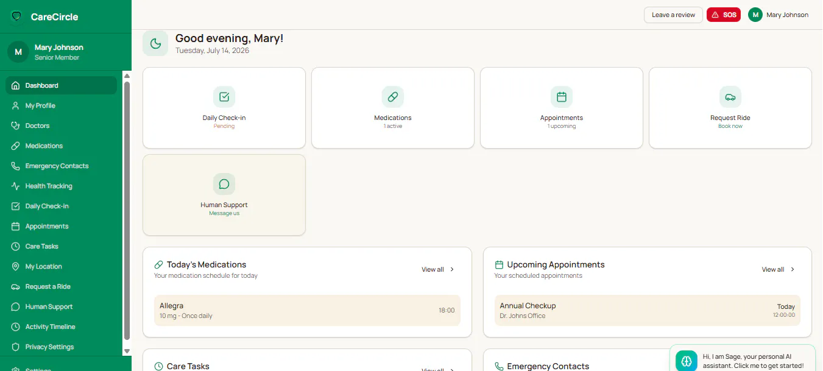
Task: Click Message us under Human Support card
Action: coord(224,213)
